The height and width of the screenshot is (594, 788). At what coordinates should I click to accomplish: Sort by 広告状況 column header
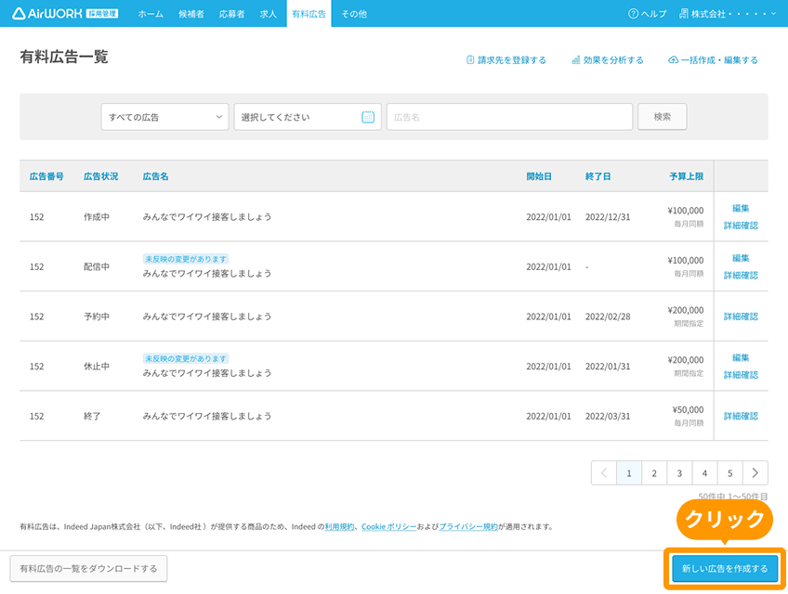tap(101, 176)
